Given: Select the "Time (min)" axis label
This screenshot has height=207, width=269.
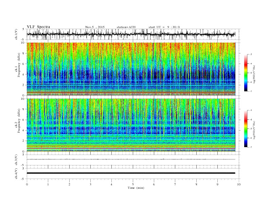Looking at the screenshot, I should pyautogui.click(x=136, y=188).
